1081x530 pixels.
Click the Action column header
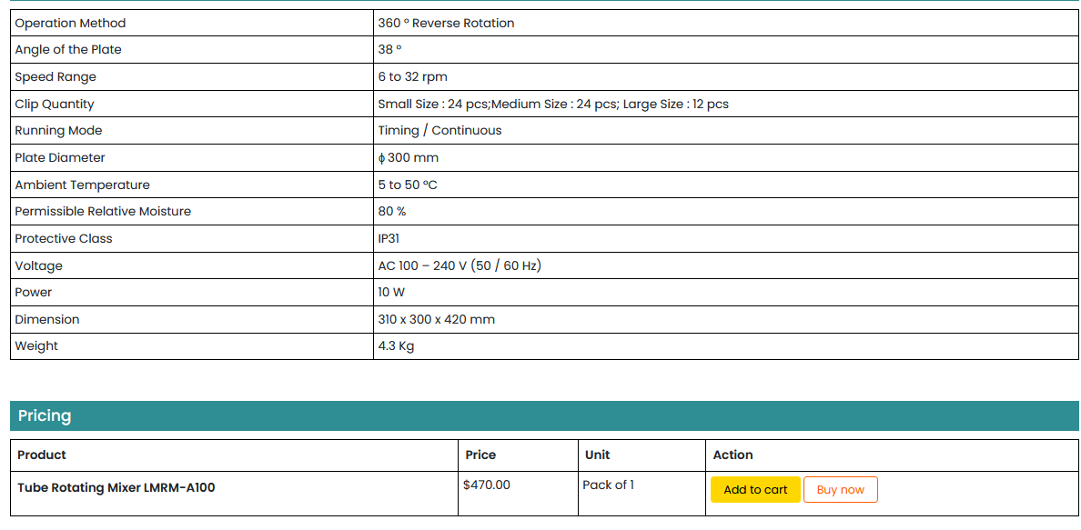(x=732, y=455)
